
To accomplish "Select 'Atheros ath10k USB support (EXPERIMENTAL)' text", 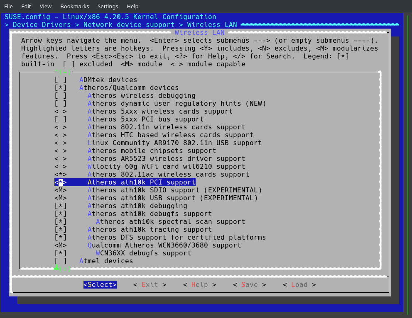I will [173, 198].
